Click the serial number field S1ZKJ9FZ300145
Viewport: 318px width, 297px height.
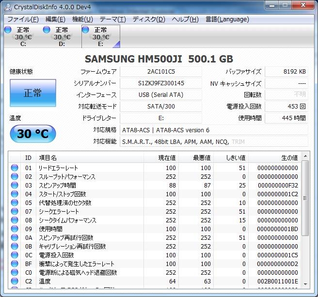161,83
